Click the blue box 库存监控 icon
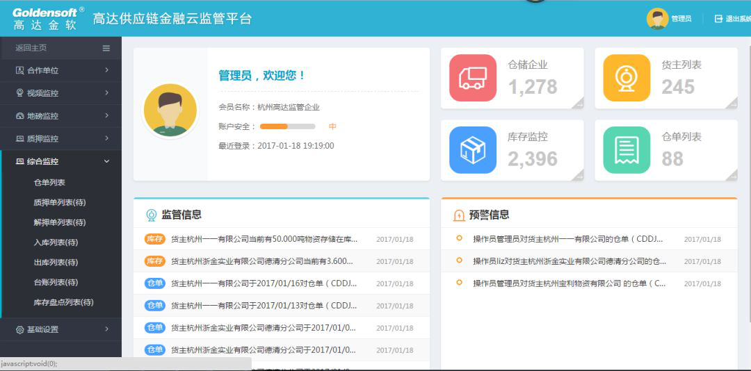751x371 pixels. pos(473,150)
